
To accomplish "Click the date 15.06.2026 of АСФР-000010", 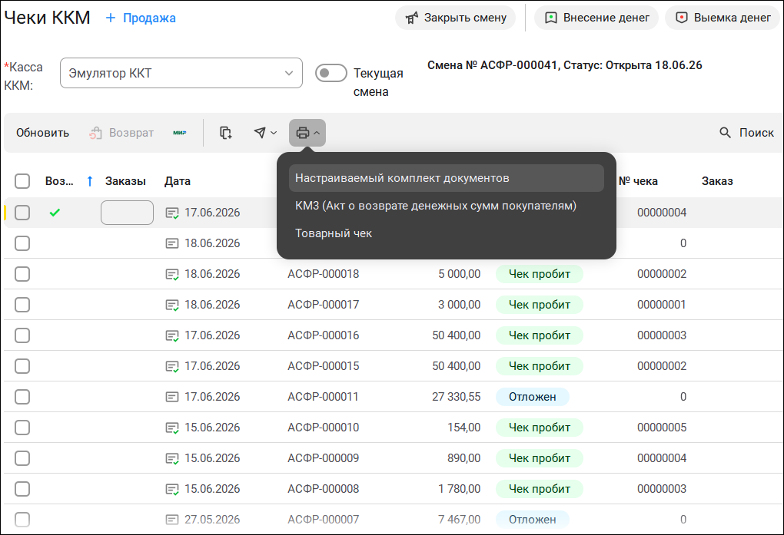I will (212, 428).
